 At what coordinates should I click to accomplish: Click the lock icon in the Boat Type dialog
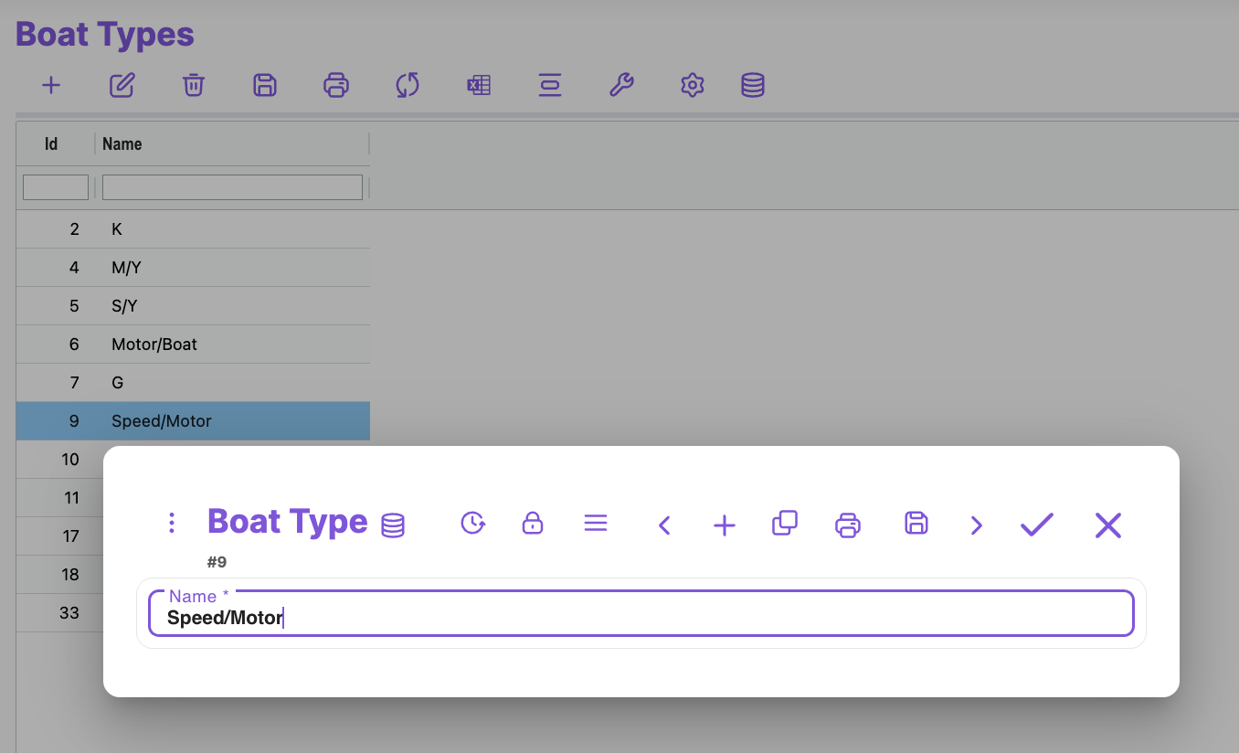pos(533,524)
